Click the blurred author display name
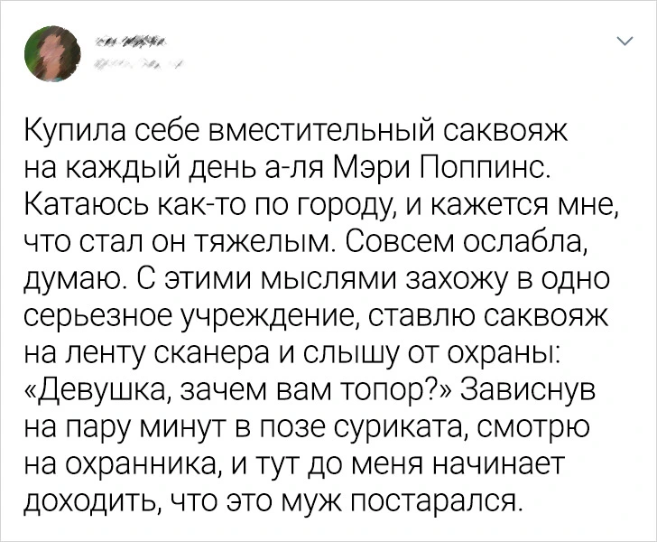The height and width of the screenshot is (542, 657). [130, 42]
